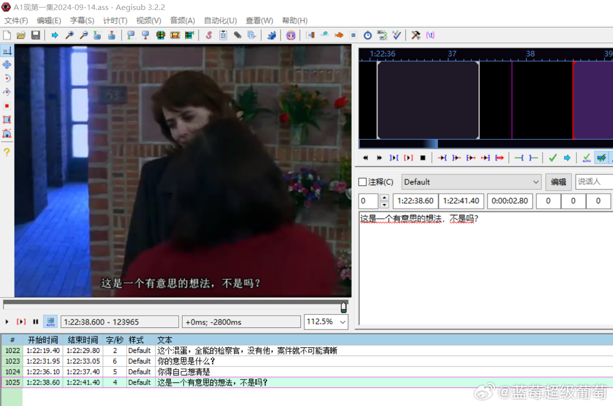Play current line in video
Screen dimensions: 613x406
(22, 322)
